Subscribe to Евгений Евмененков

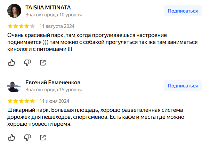pos(183,86)
